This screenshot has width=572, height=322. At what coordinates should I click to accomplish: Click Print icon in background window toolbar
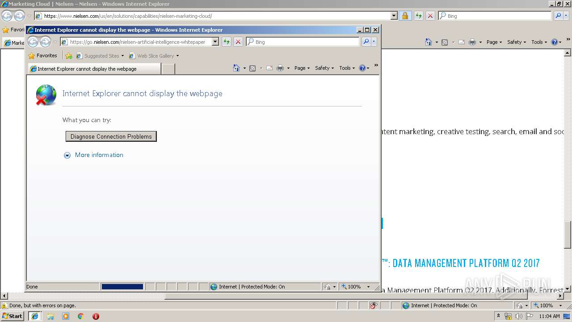pyautogui.click(x=472, y=42)
